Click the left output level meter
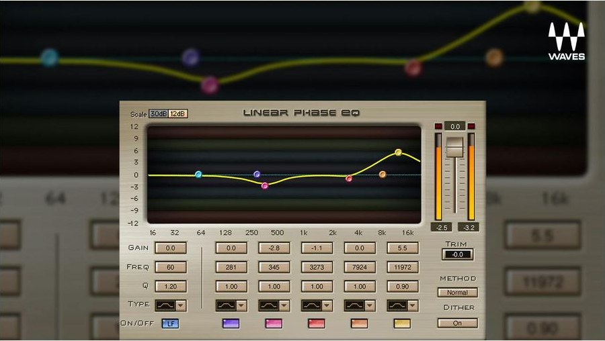The image size is (605, 341). 438,177
